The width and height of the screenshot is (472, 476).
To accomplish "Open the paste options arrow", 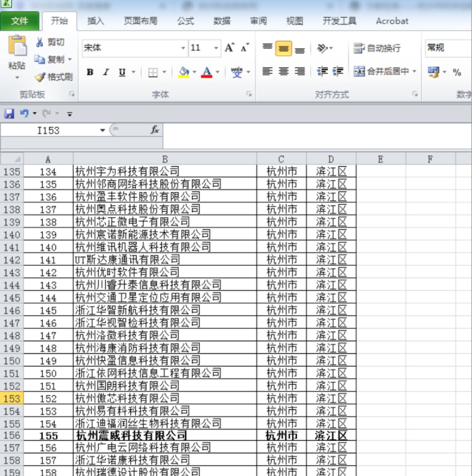I will tap(17, 78).
